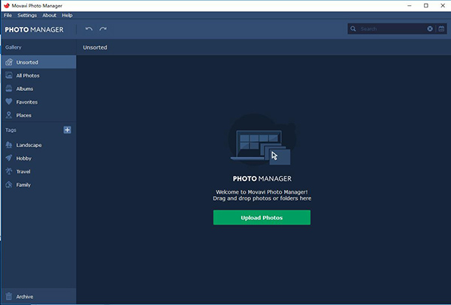Maximize the Movavi Photo Manager window
This screenshot has width=451, height=305.
point(426,5)
